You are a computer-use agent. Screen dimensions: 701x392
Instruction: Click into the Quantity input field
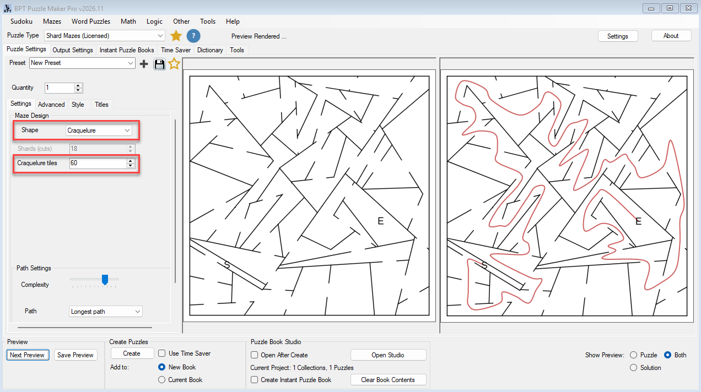(59, 88)
